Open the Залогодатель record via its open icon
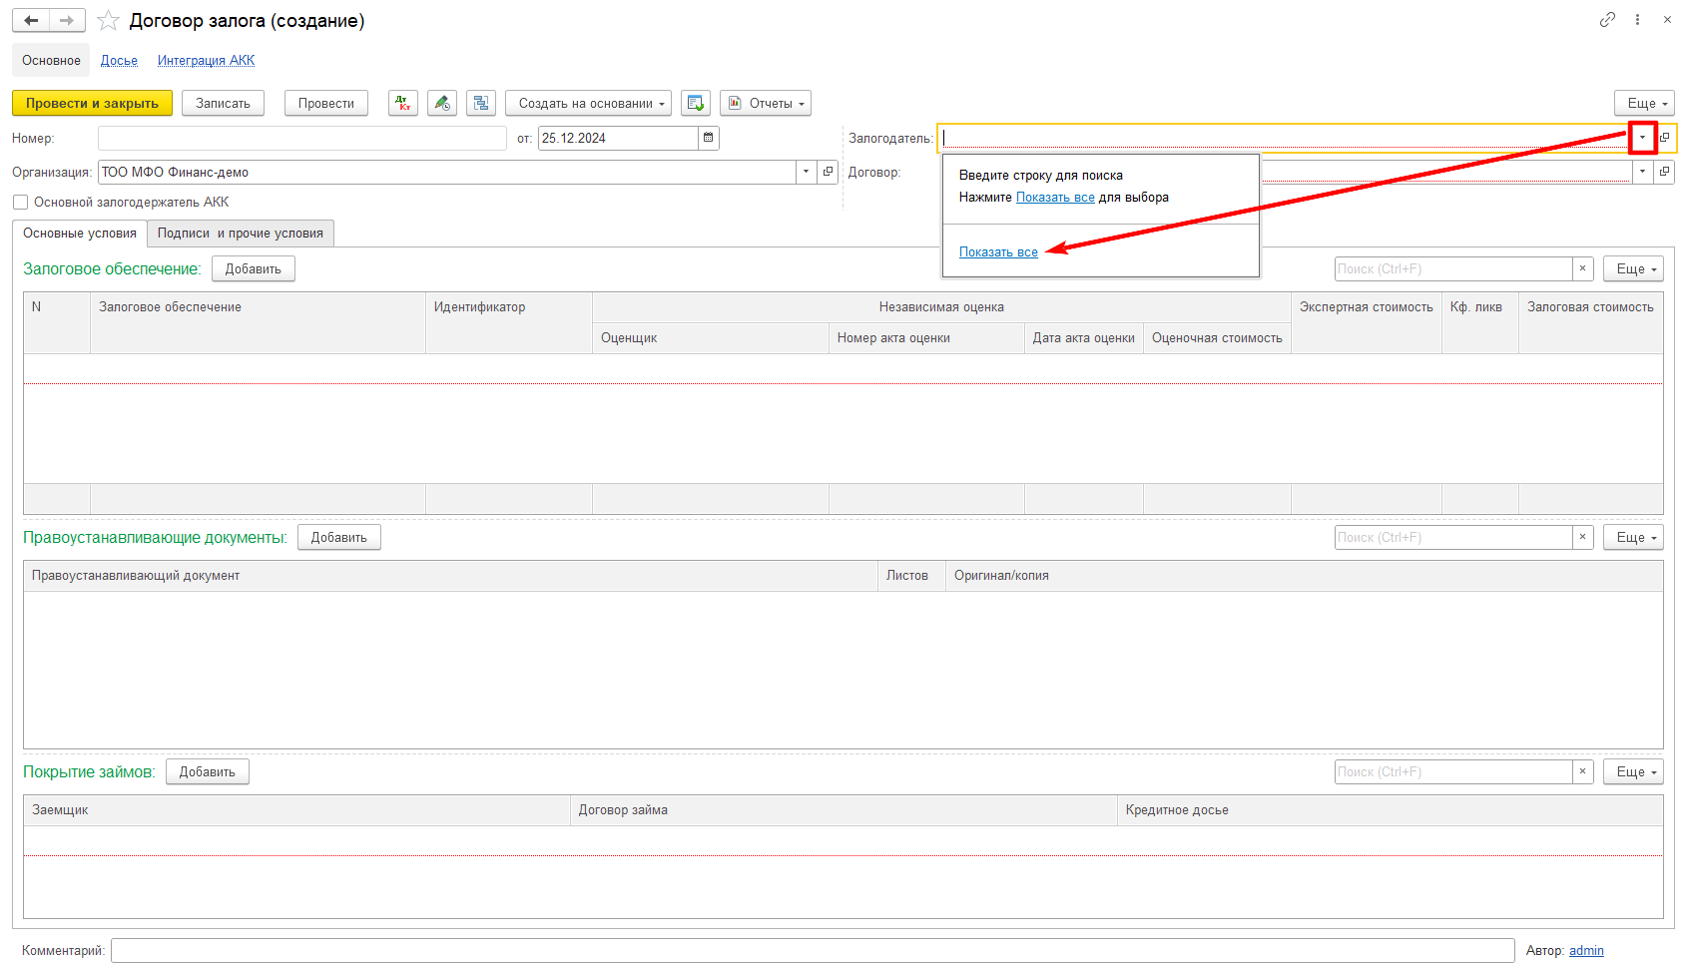The image size is (1690, 964). (x=1665, y=138)
